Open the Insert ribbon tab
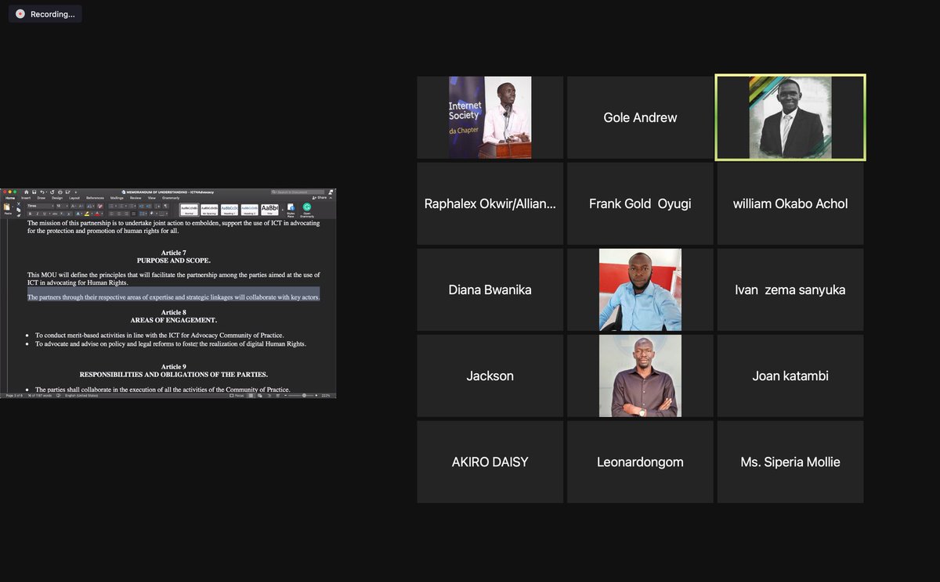 (x=26, y=198)
